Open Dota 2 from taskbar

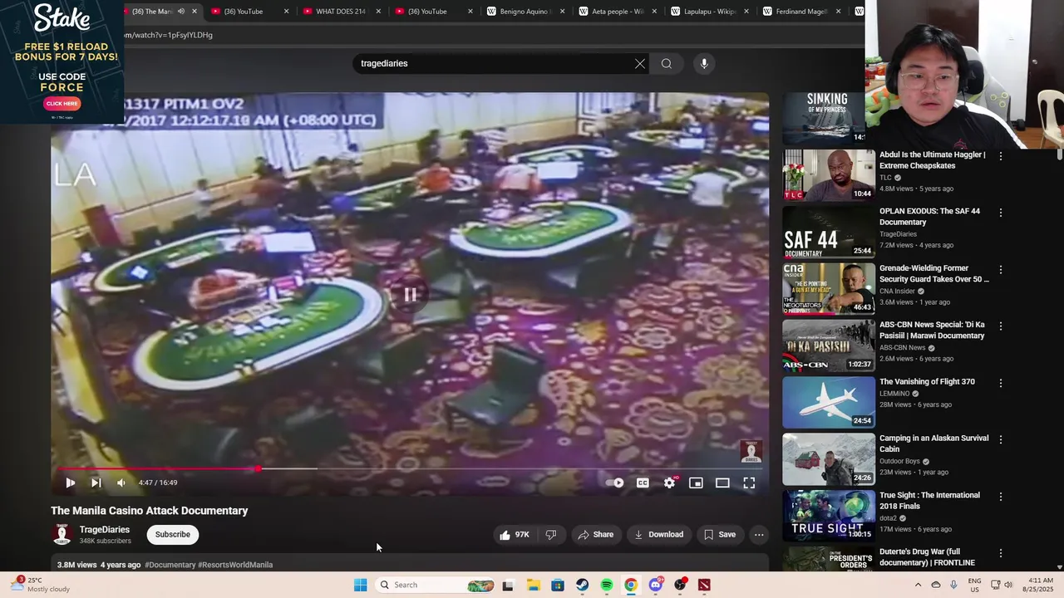[705, 585]
